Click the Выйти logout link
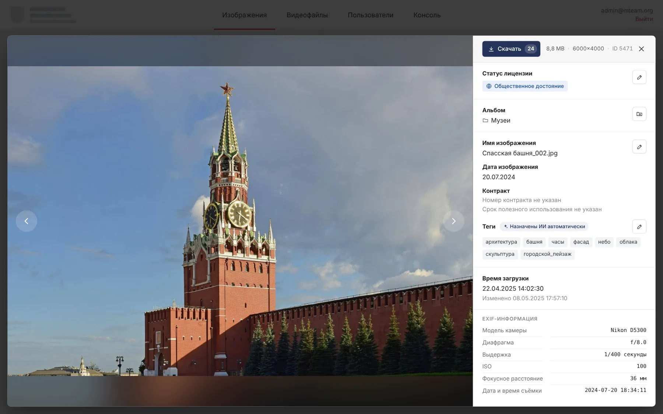The image size is (663, 414). click(x=644, y=19)
